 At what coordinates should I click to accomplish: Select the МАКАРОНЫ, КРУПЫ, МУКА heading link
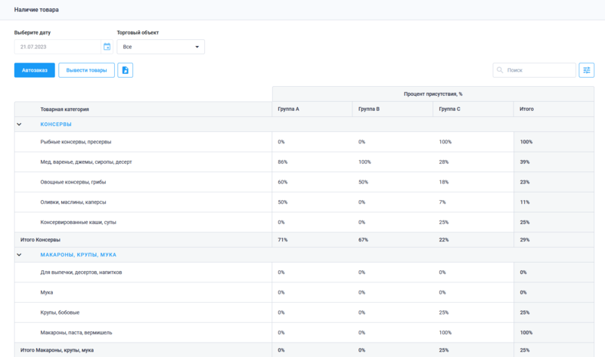(x=78, y=255)
